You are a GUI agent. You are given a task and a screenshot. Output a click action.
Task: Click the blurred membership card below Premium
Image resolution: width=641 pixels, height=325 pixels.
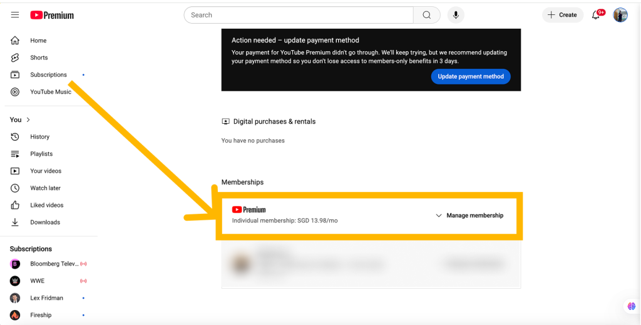371,264
